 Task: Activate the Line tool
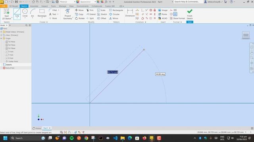17,13
